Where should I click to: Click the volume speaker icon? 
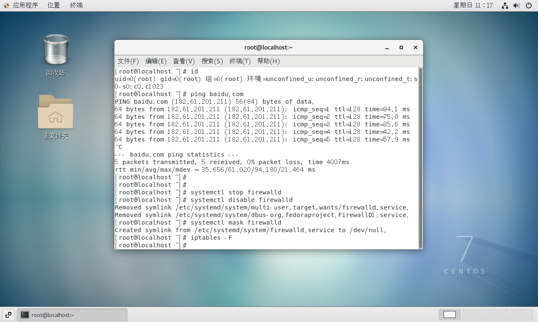pos(517,6)
